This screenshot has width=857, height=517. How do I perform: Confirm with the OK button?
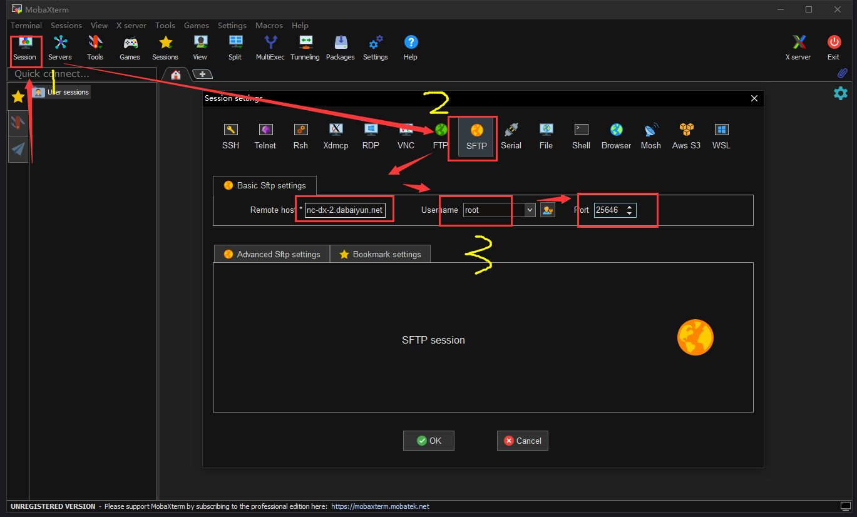pos(429,441)
